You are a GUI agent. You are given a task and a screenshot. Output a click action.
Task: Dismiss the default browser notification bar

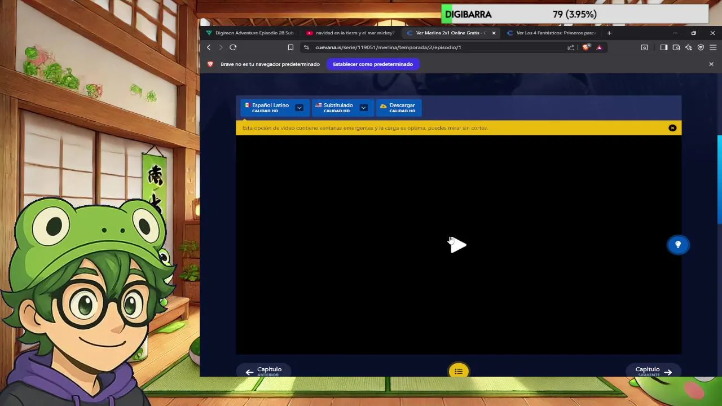(x=711, y=64)
